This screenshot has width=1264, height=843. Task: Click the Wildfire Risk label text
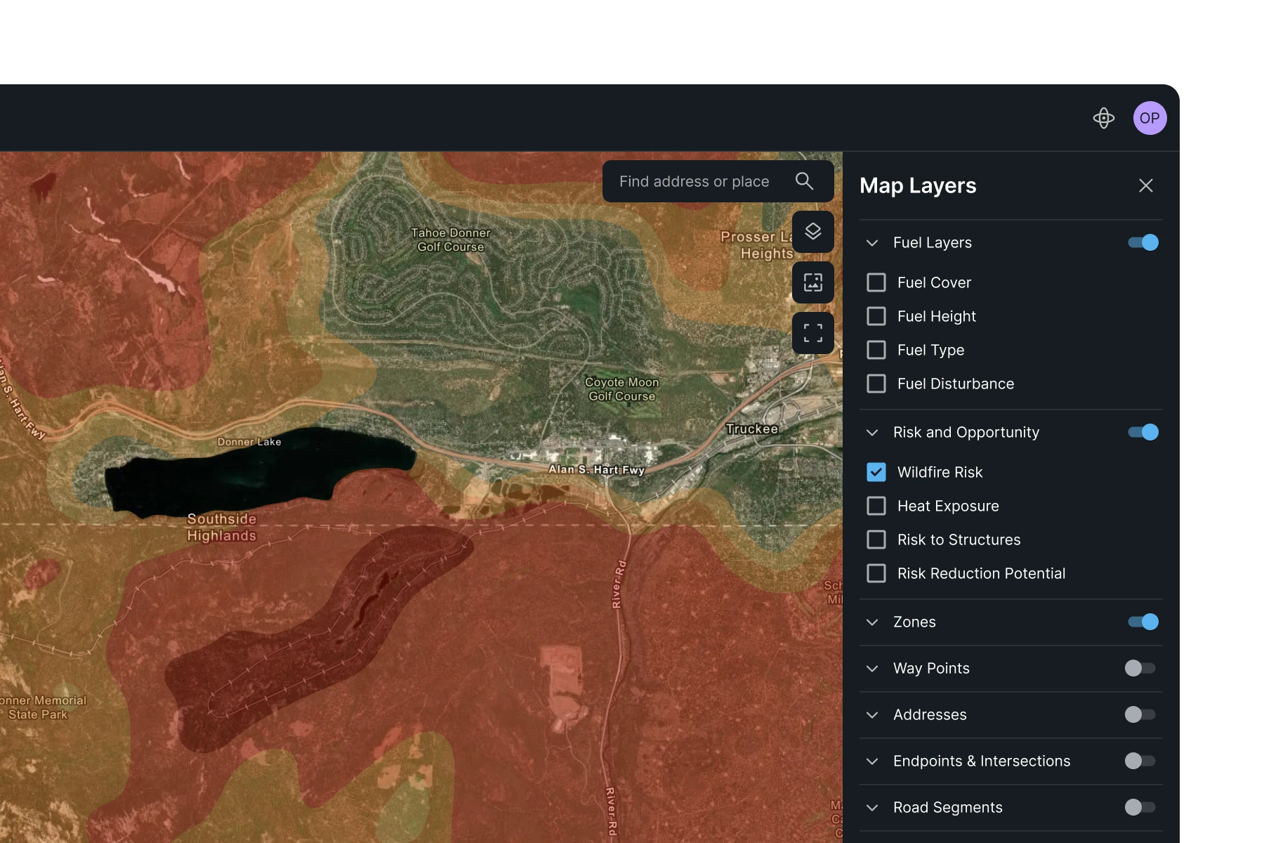click(x=940, y=472)
